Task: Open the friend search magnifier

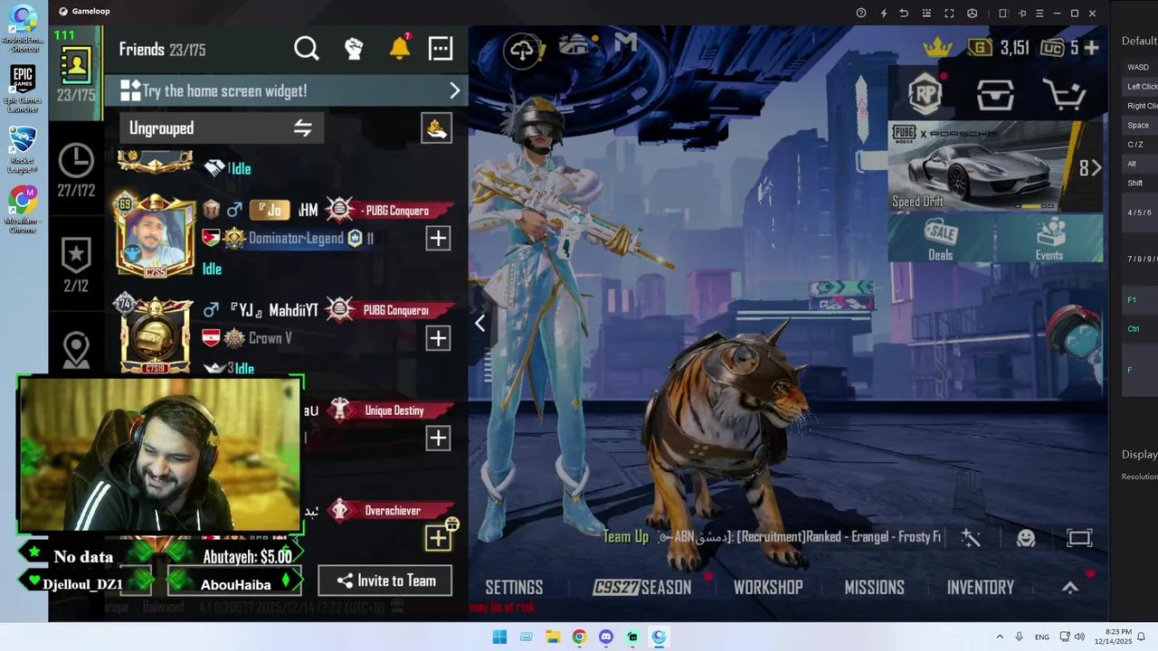Action: pos(307,49)
